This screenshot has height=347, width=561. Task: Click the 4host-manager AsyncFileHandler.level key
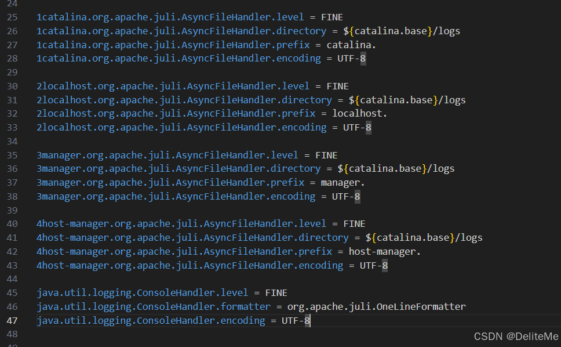tap(181, 224)
